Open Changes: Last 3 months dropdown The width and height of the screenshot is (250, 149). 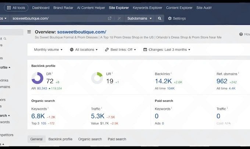click(167, 49)
